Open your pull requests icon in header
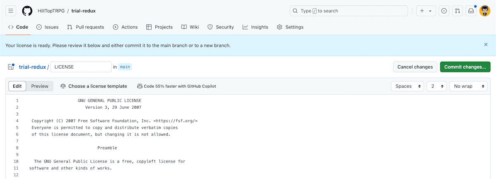The height and width of the screenshot is (179, 496). [457, 11]
